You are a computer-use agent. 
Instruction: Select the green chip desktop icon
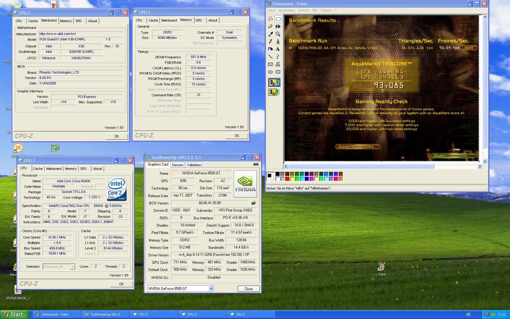click(55, 148)
